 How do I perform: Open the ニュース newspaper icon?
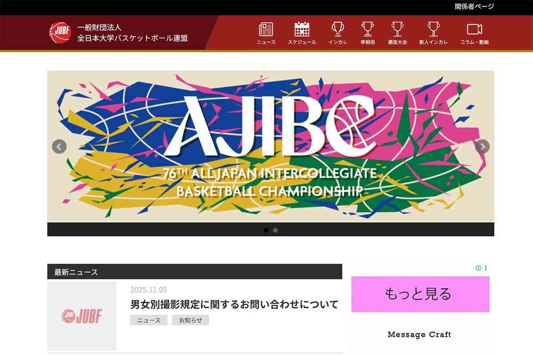pyautogui.click(x=266, y=29)
